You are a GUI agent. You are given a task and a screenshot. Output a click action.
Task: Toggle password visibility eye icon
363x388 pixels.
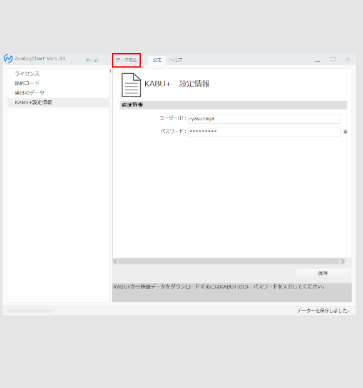point(345,131)
